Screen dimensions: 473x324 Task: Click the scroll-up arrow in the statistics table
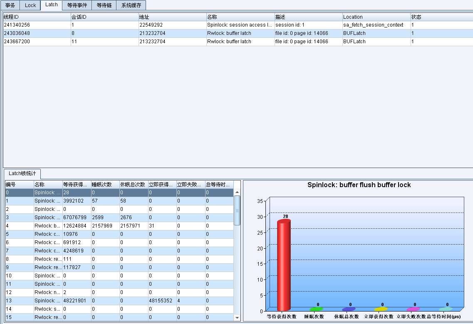coord(237,193)
